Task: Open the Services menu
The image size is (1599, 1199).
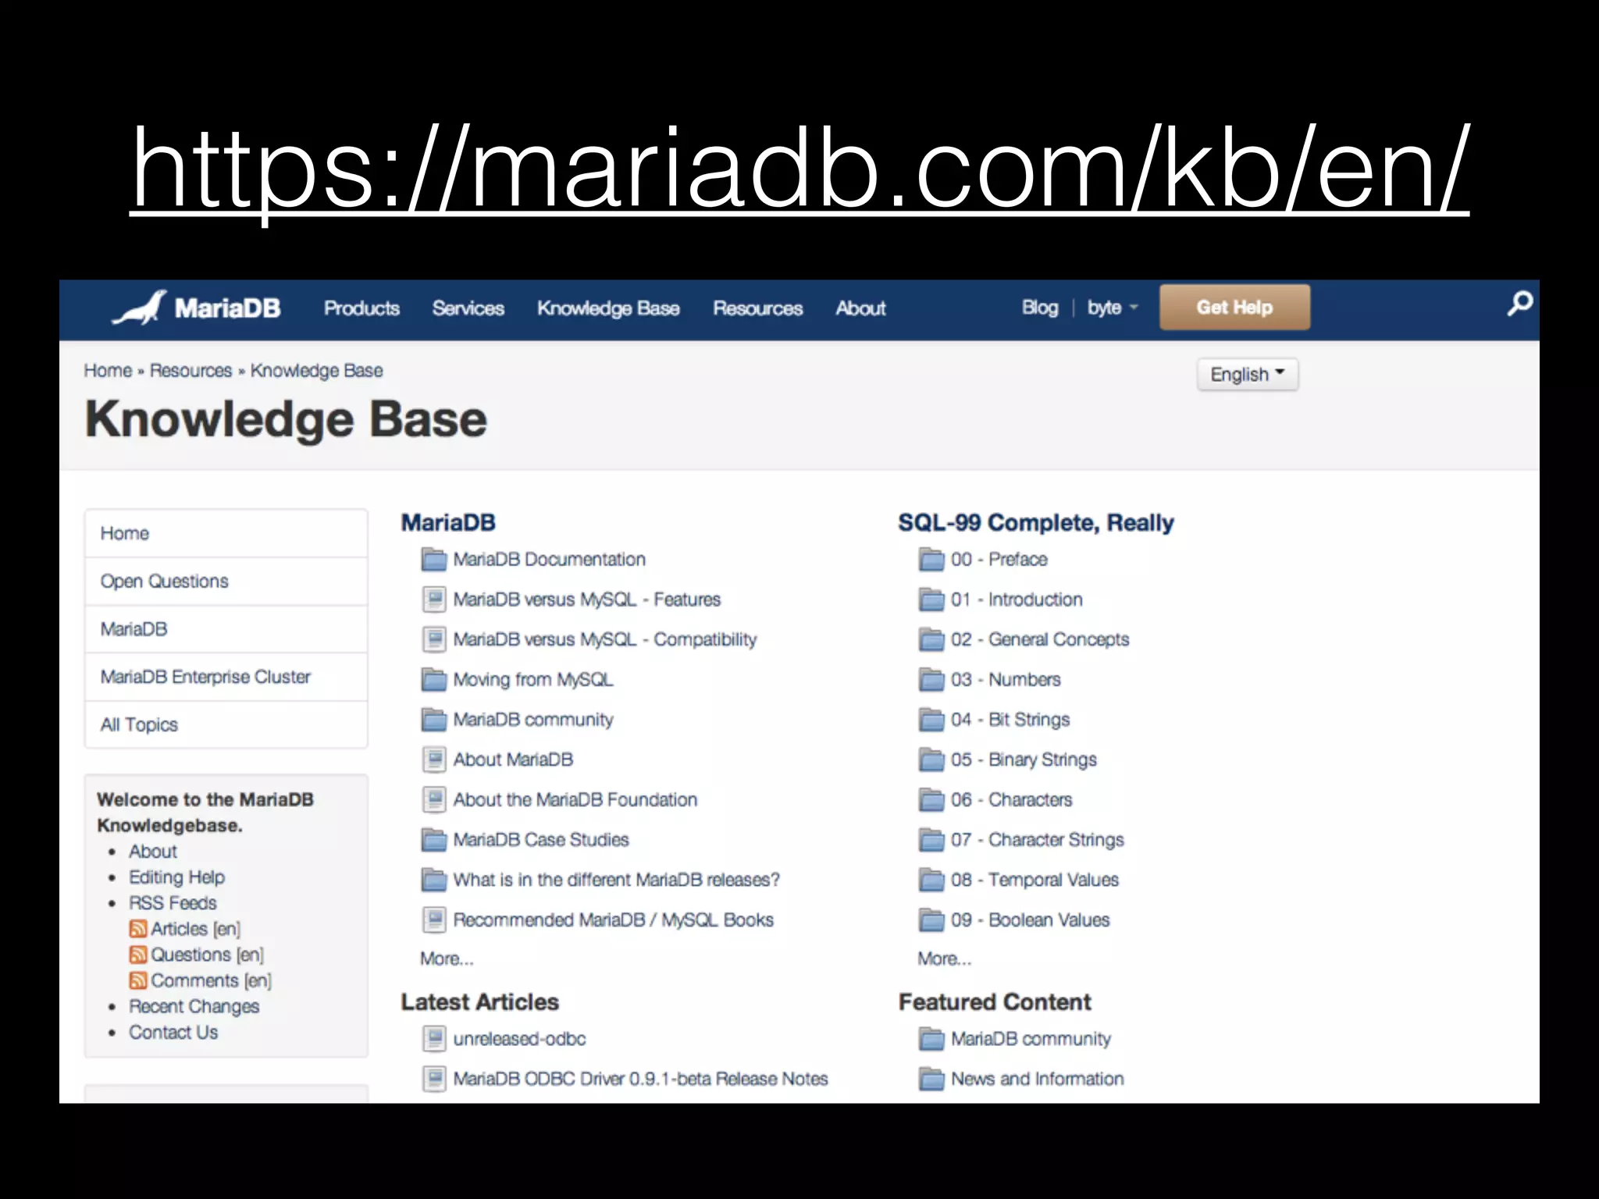Action: (468, 308)
